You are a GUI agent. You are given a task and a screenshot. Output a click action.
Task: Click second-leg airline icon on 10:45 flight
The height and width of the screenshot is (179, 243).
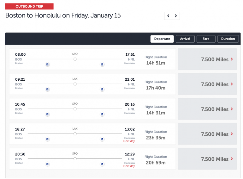click(x=102, y=114)
